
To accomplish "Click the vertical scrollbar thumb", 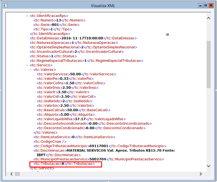I will point(209,65).
